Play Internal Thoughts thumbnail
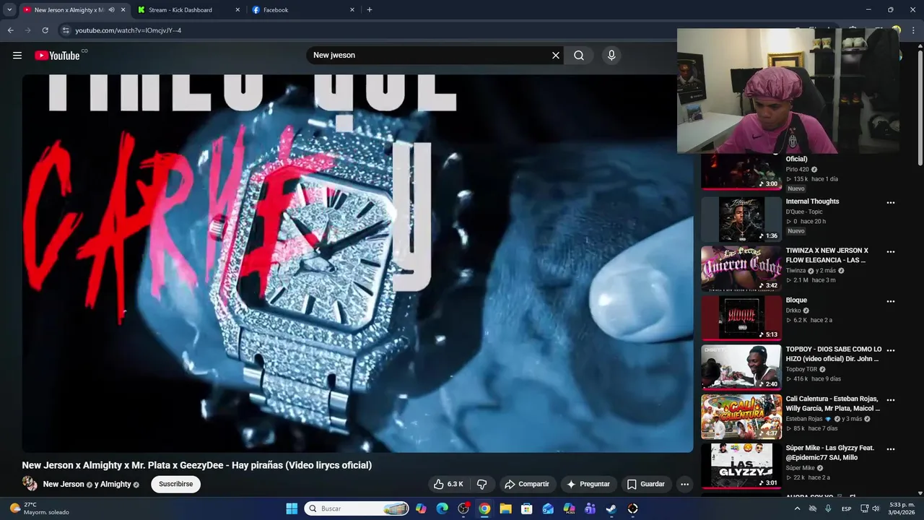This screenshot has height=520, width=924. coord(741,220)
